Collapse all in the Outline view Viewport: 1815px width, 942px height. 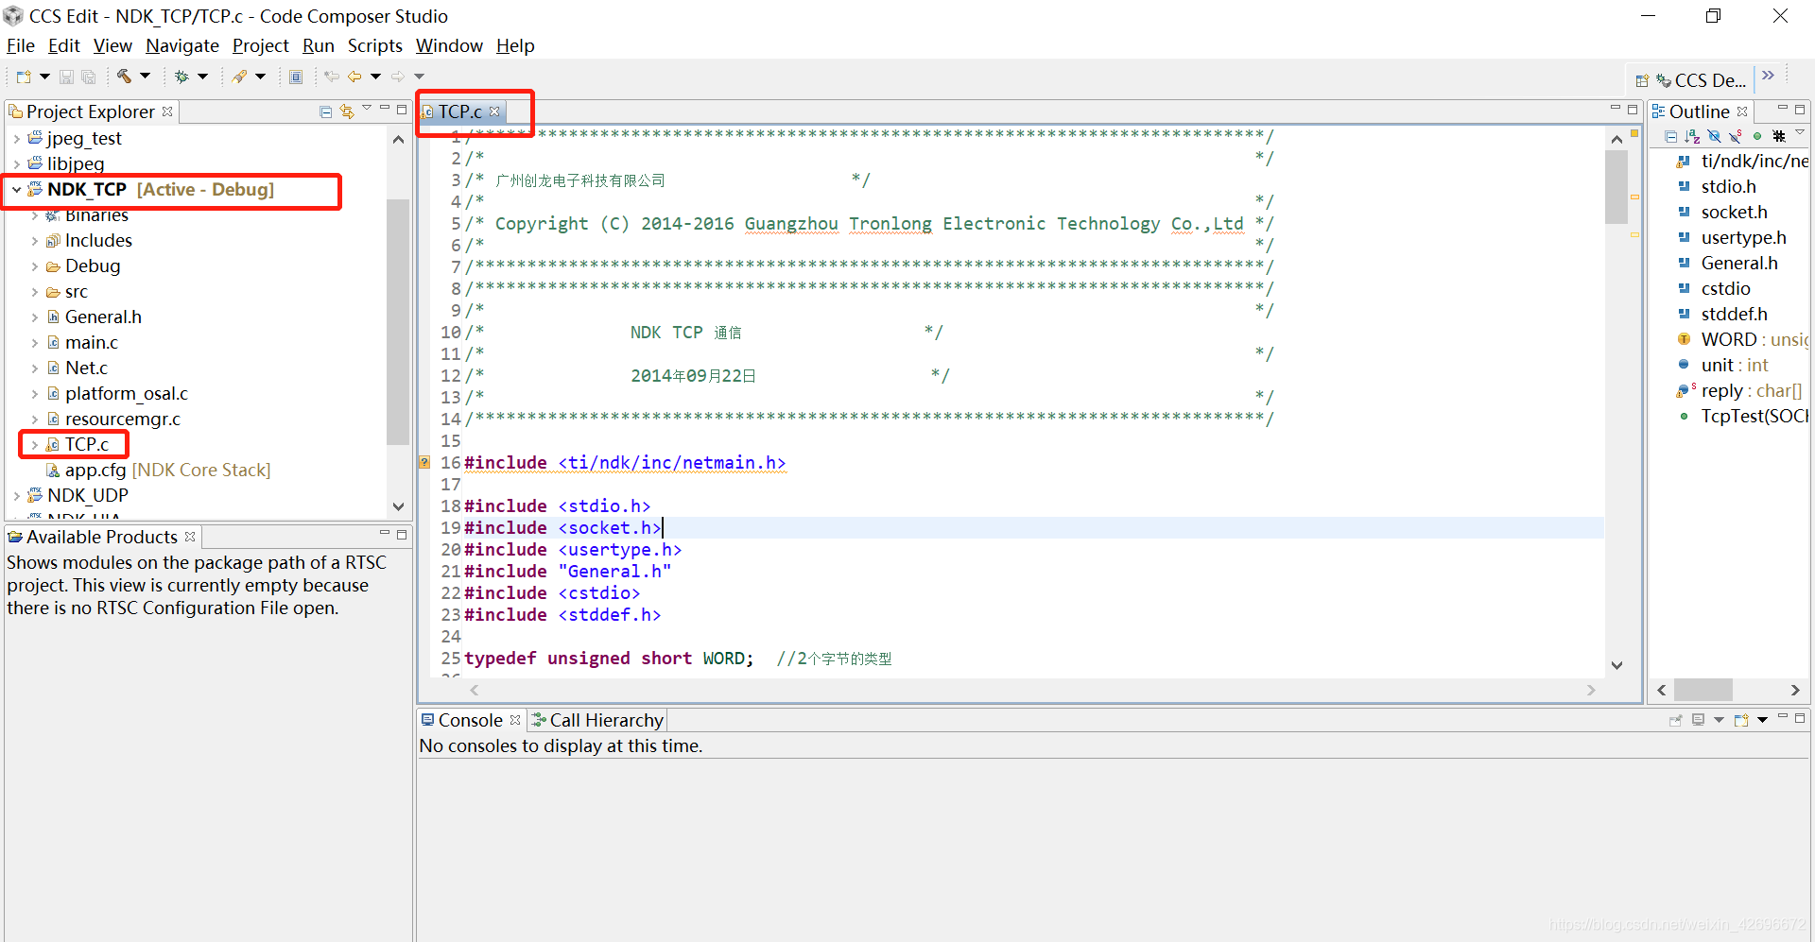(x=1670, y=137)
